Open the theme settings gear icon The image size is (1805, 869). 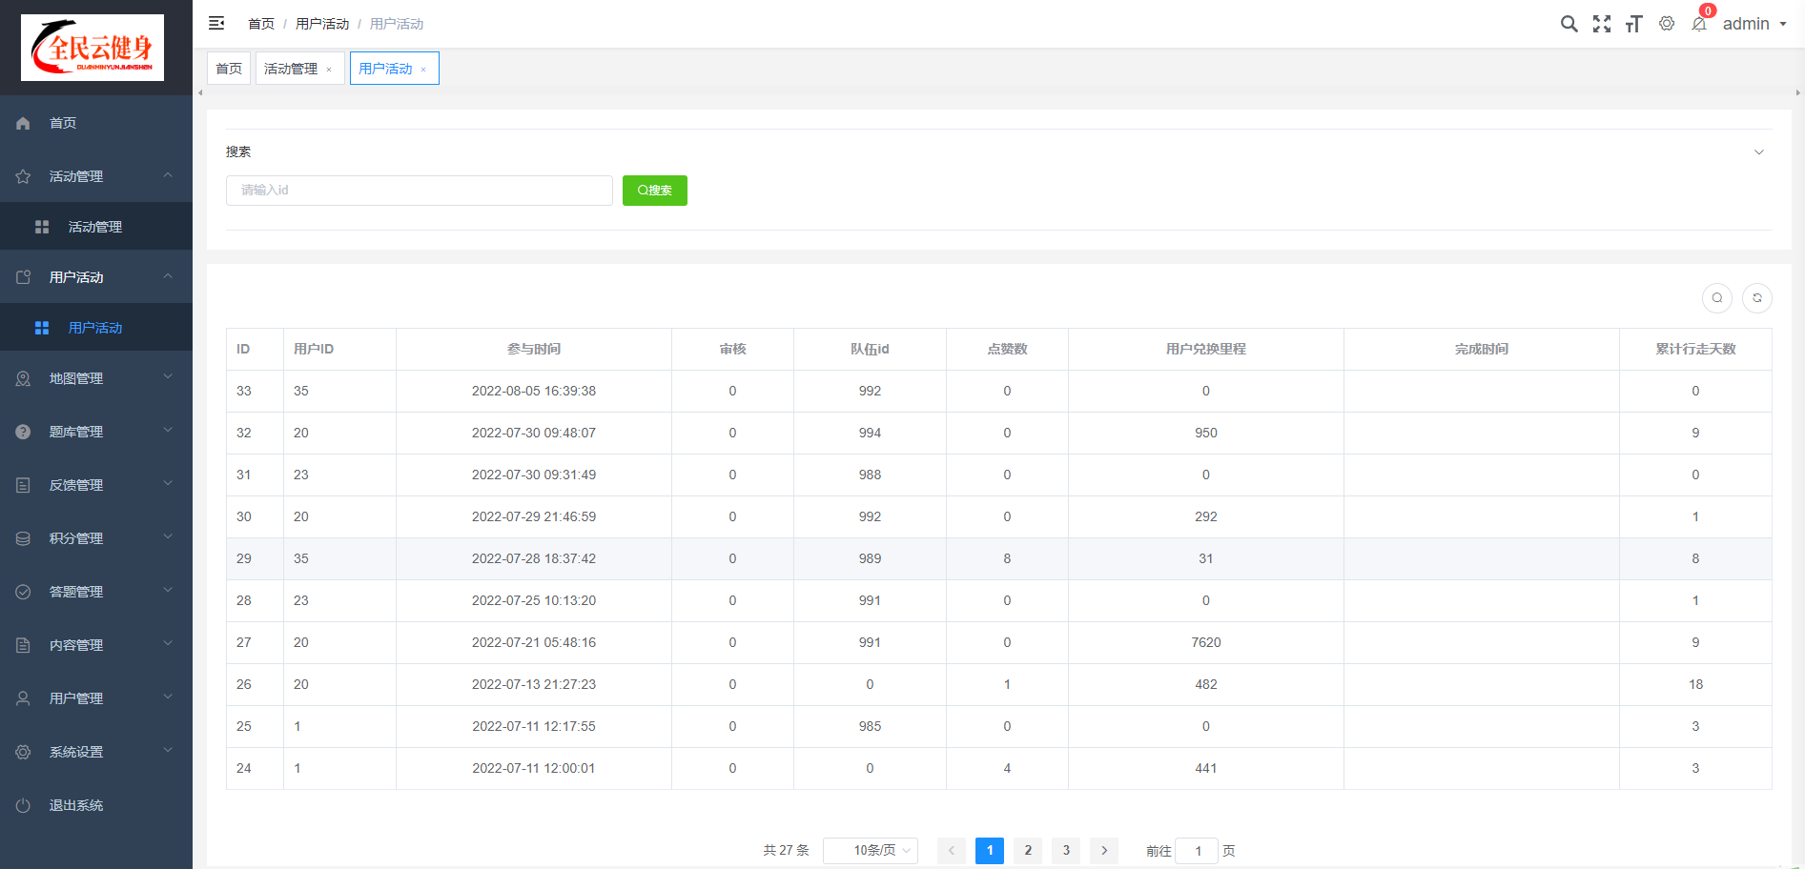click(x=1667, y=24)
